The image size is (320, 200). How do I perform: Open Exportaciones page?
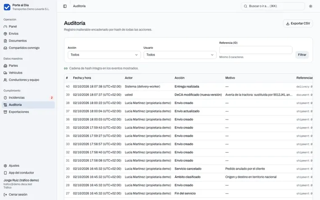click(x=28, y=112)
